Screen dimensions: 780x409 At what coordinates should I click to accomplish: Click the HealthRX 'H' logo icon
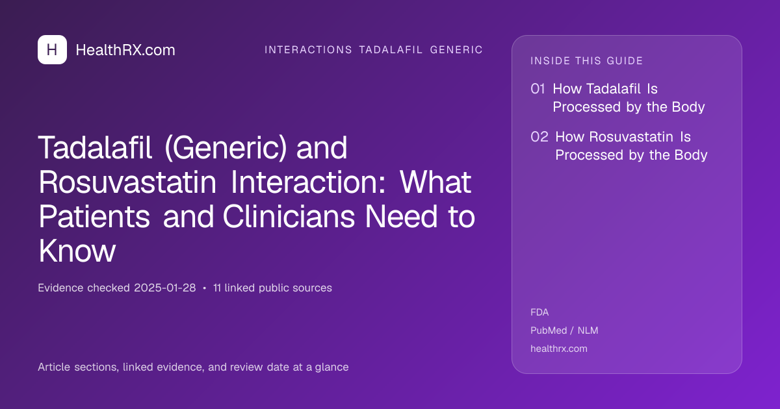[52, 49]
